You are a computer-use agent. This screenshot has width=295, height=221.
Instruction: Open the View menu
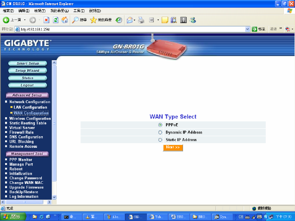click(40, 11)
